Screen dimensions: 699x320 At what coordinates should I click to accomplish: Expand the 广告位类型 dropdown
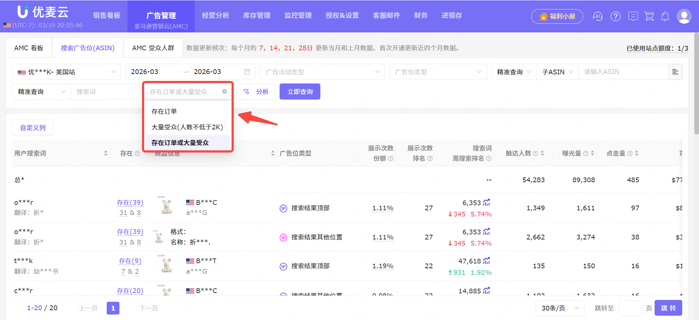[438, 72]
